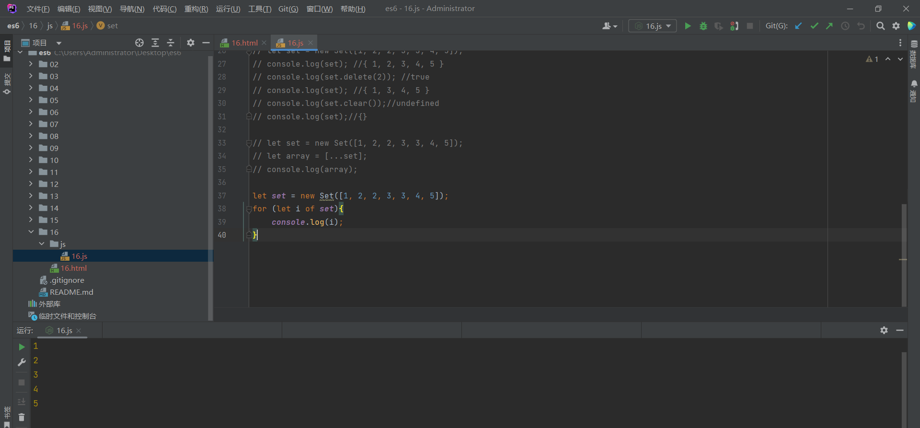Close the 16.js run tab
This screenshot has width=920, height=428.
point(79,331)
